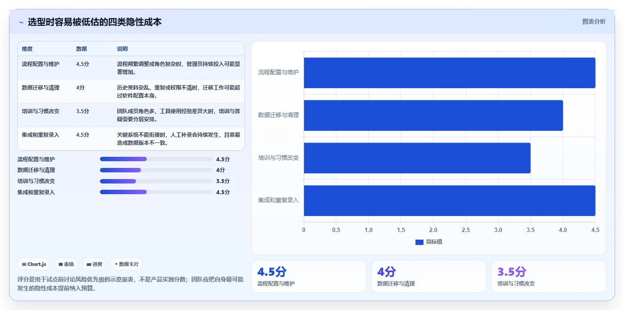This screenshot has width=624, height=310.
Task: Click the 培训与习惯改变 chart axis label
Action: (x=278, y=158)
